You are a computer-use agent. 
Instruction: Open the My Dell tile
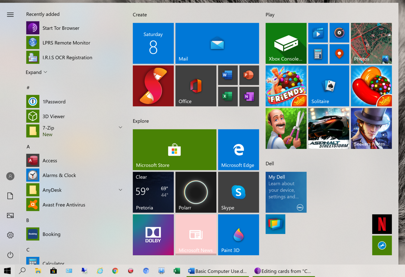(x=286, y=192)
